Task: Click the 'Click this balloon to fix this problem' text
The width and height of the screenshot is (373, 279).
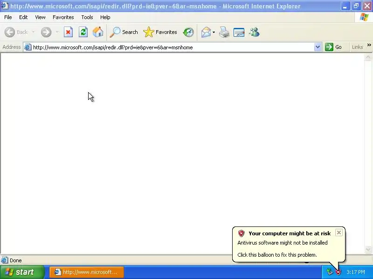Action: click(277, 255)
